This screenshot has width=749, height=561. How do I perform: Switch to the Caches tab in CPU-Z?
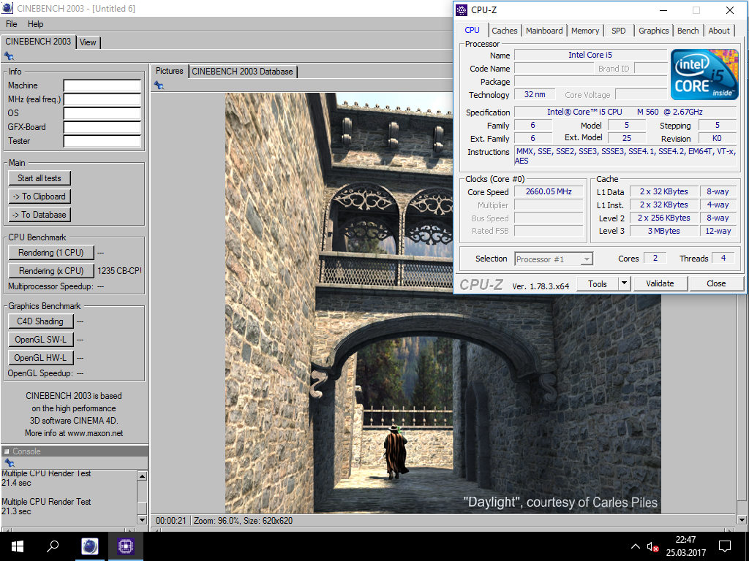pos(505,31)
